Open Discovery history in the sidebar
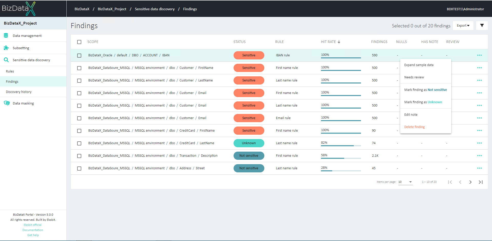Viewport: 492px width, 241px height. (x=33, y=92)
